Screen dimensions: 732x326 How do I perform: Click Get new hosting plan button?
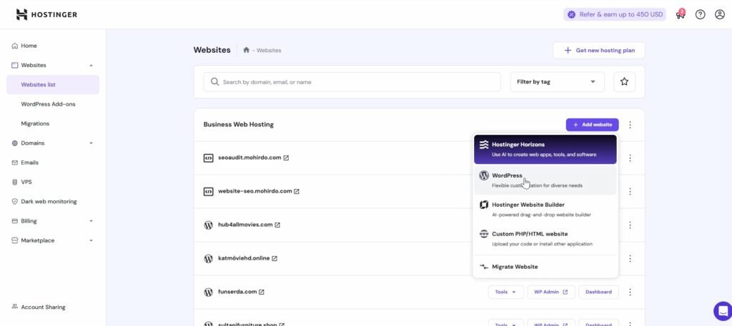click(598, 51)
